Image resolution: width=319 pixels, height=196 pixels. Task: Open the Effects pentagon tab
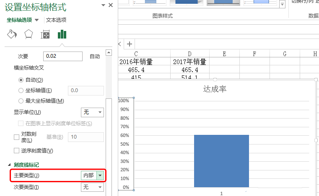point(29,34)
